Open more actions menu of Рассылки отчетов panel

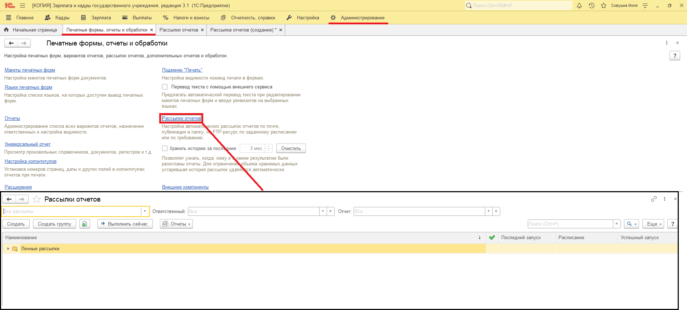(x=664, y=199)
